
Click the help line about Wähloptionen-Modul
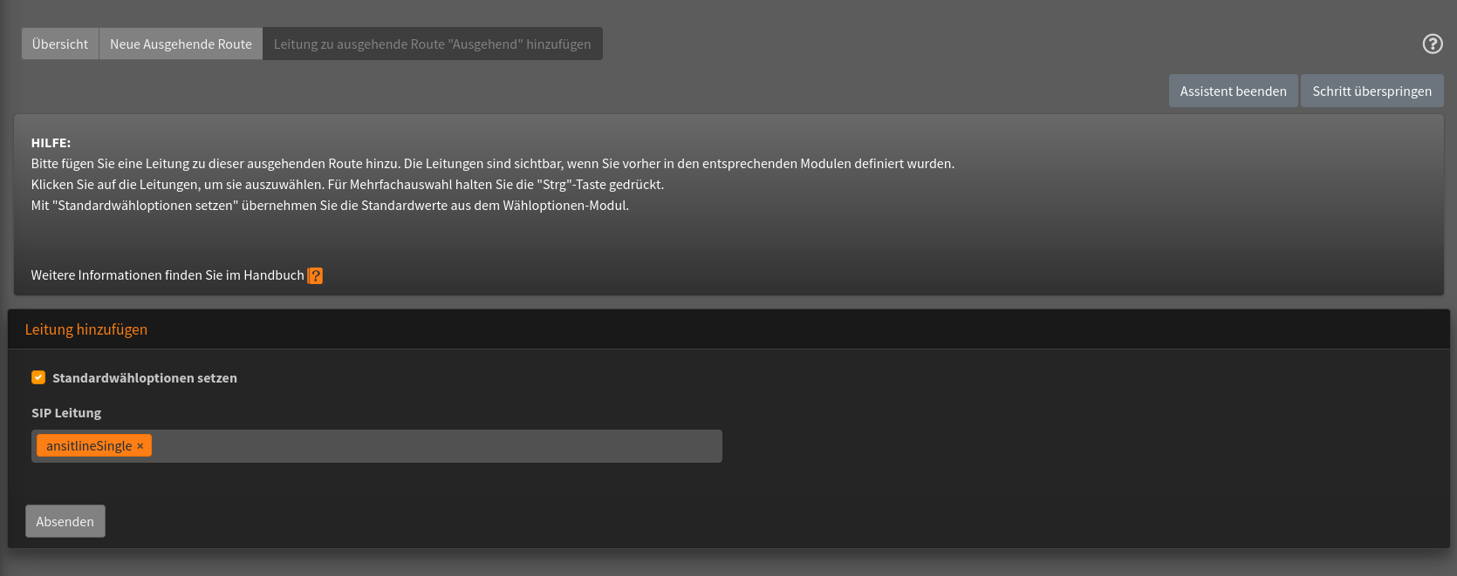[x=330, y=206]
